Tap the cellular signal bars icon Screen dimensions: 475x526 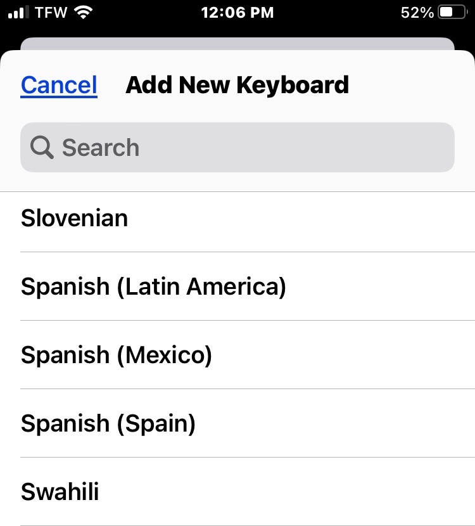pos(18,13)
